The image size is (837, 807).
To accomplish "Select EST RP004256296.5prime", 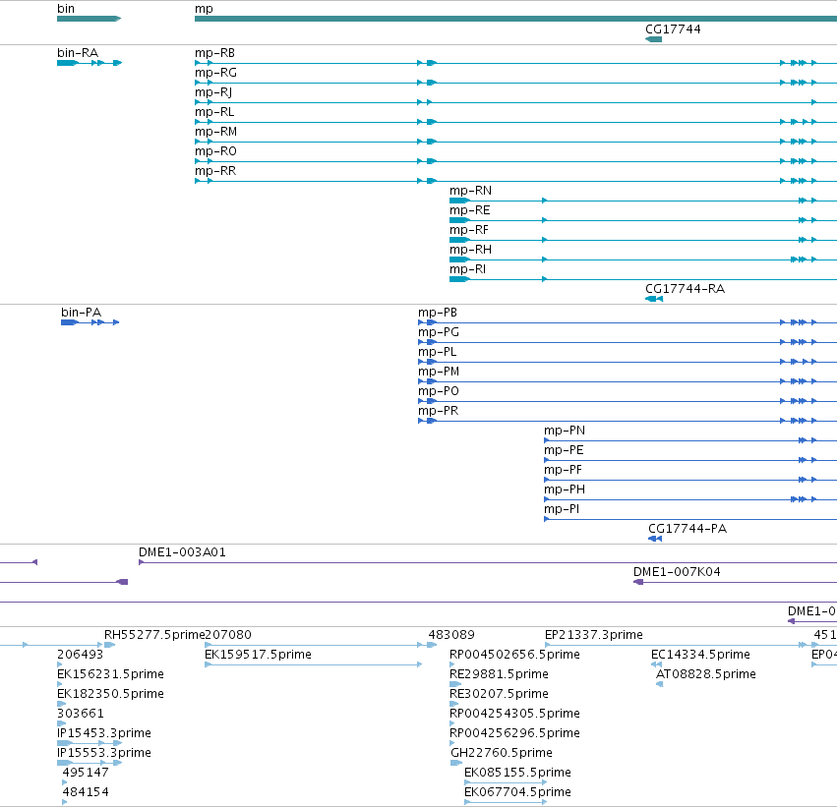I will tap(514, 733).
